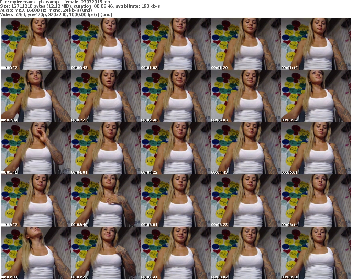Select the thumbnail timestamped 00:08:21

316,253
